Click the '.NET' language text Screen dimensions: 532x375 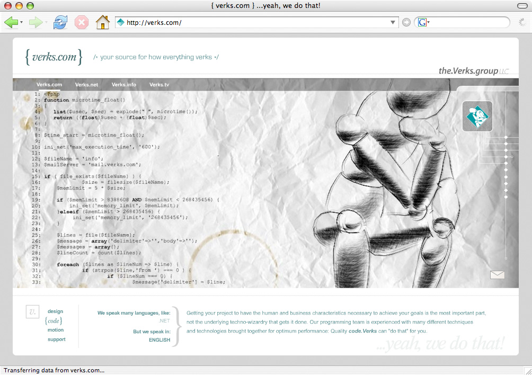(x=164, y=321)
